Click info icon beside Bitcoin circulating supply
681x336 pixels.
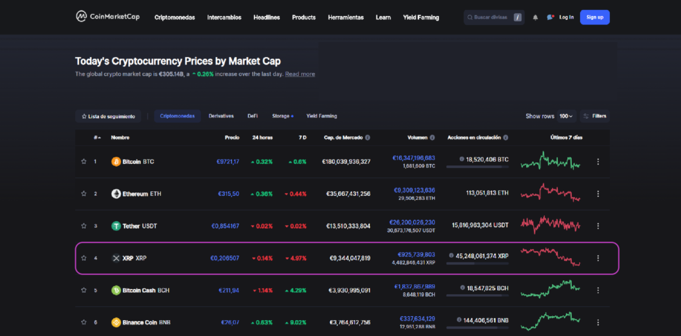coord(462,159)
